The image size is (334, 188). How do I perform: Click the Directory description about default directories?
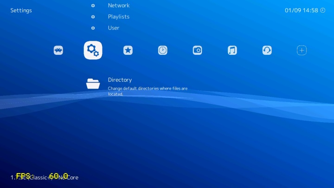point(148,91)
